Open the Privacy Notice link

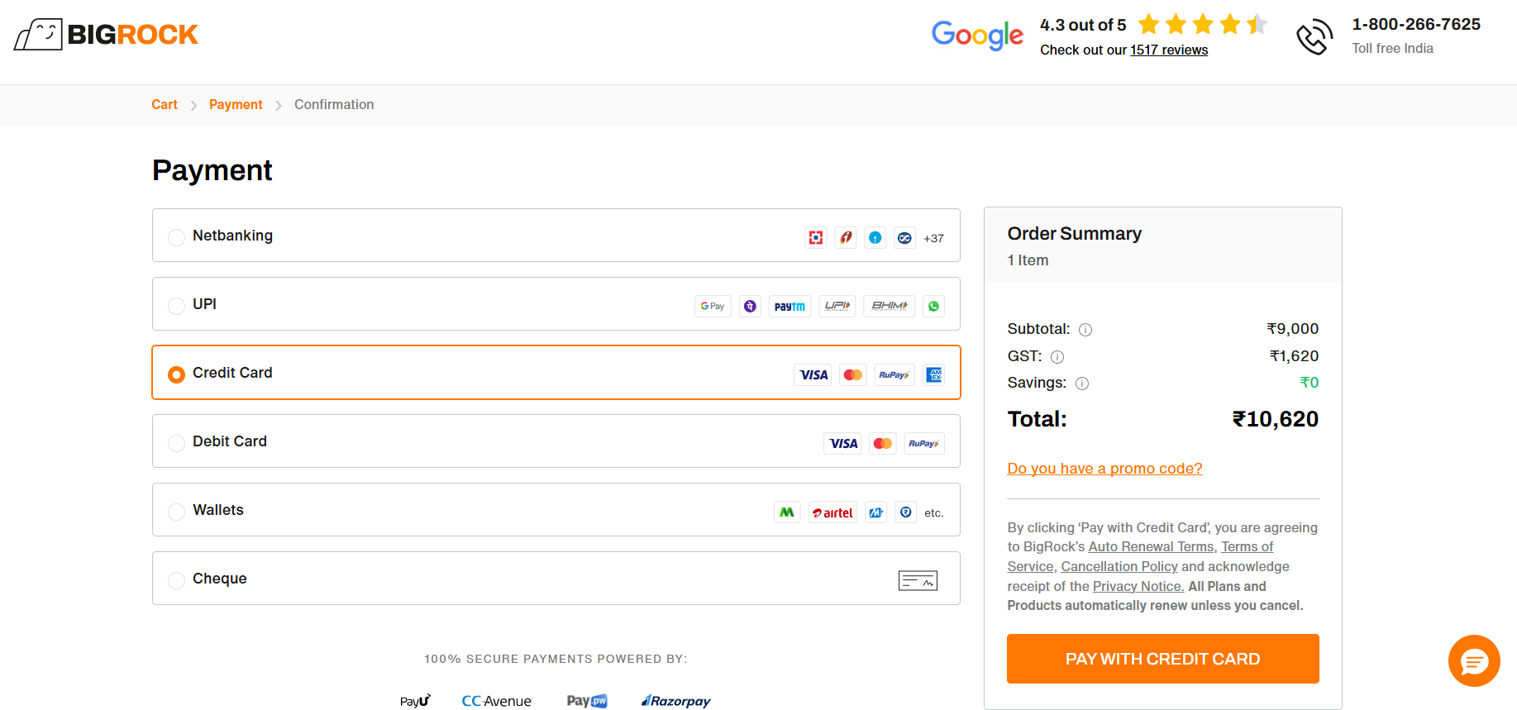point(1138,587)
